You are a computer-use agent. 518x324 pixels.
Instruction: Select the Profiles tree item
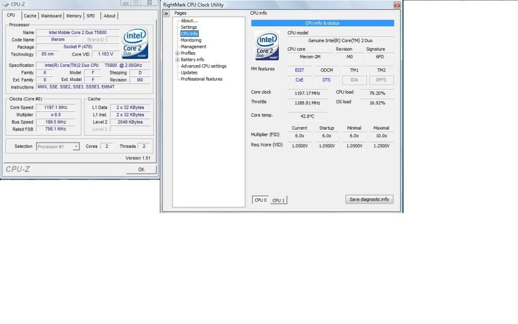point(188,53)
